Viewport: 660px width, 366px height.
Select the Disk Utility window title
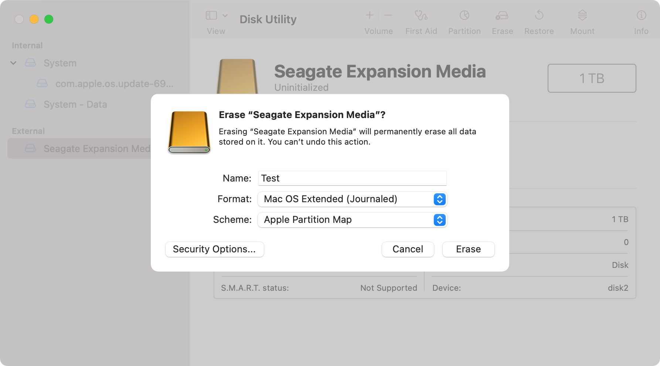pyautogui.click(x=268, y=19)
